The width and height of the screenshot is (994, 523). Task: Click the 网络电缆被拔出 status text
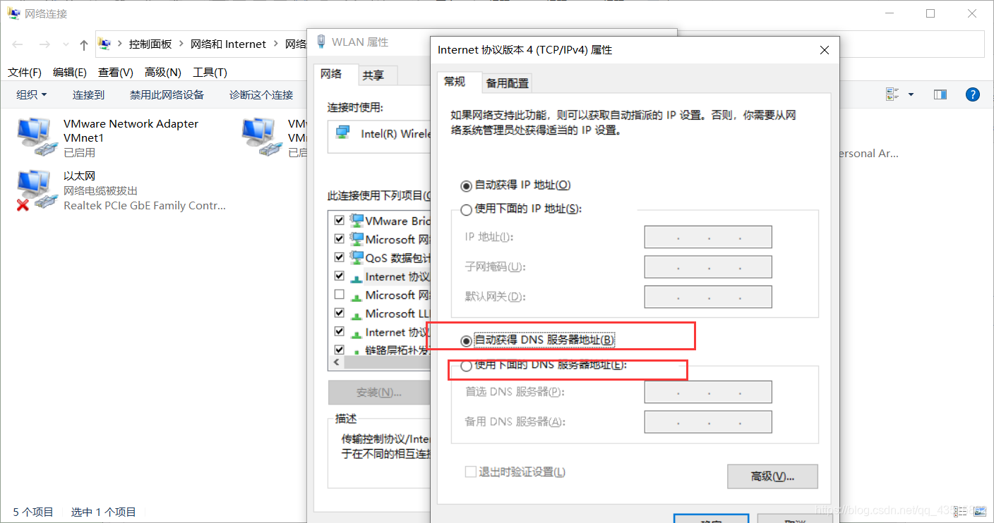click(100, 191)
